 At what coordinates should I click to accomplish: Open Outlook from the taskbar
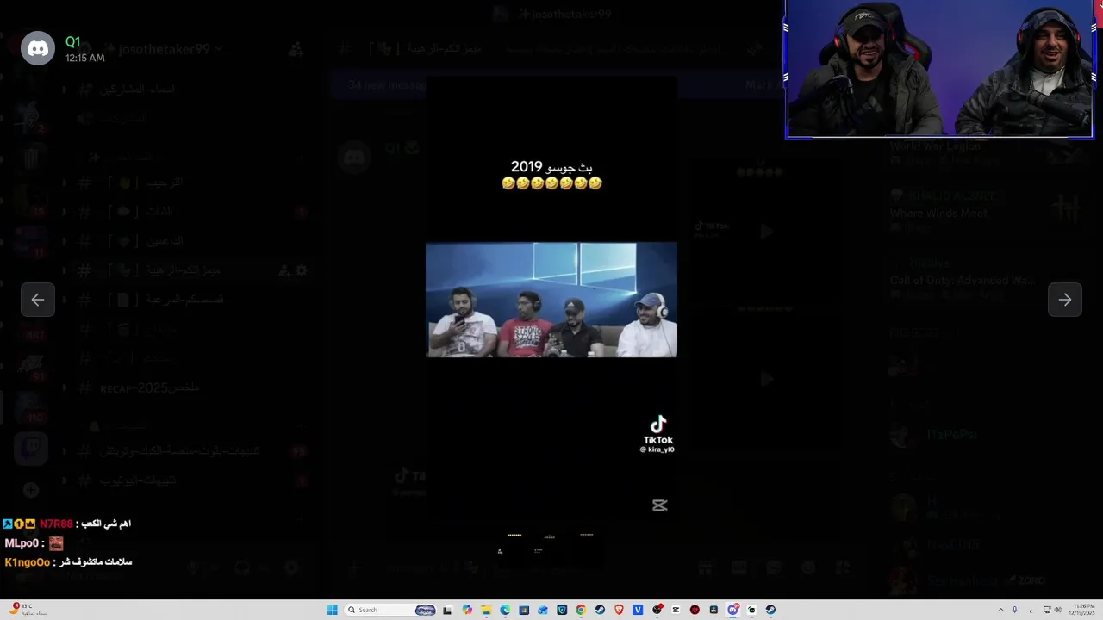point(542,610)
